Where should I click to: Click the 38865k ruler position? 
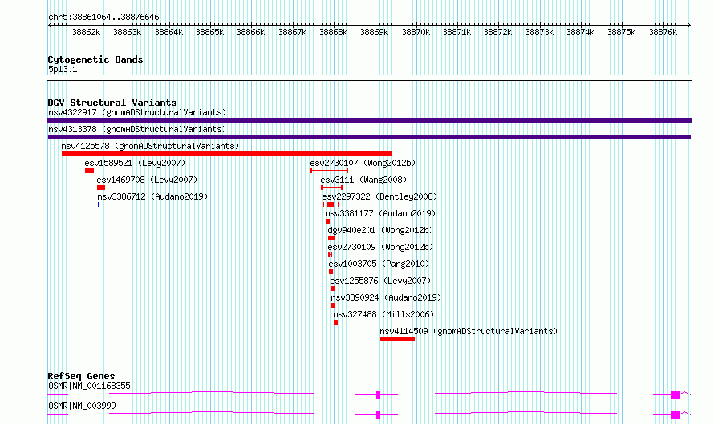pos(209,33)
